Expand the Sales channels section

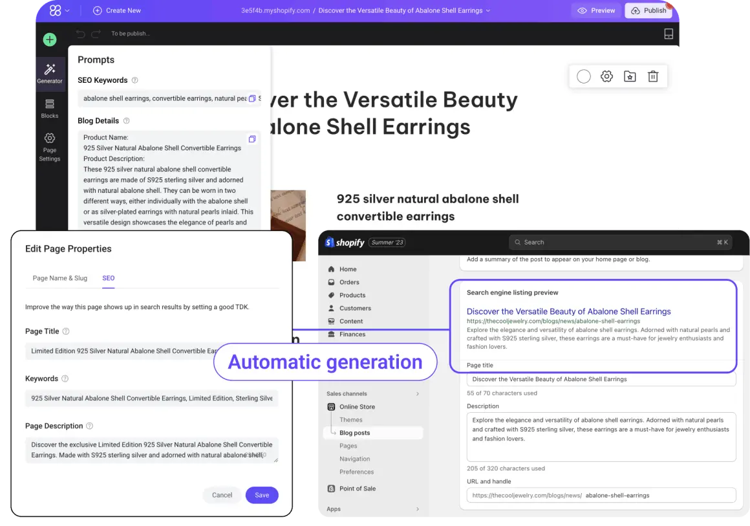[417, 393]
